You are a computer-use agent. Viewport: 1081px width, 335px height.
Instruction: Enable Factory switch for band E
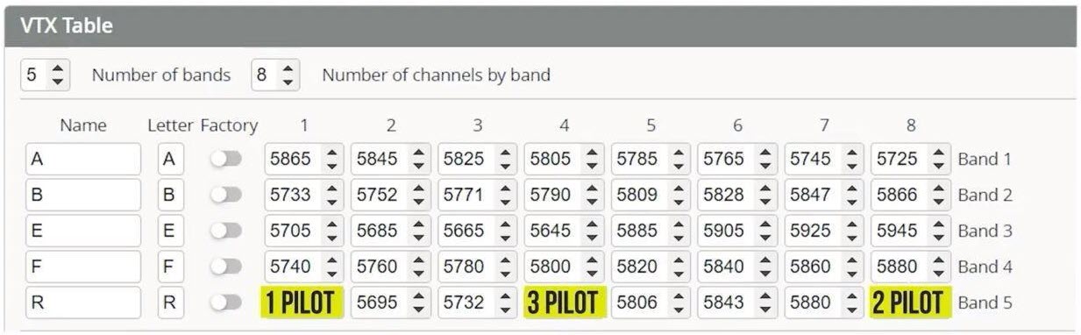226,231
